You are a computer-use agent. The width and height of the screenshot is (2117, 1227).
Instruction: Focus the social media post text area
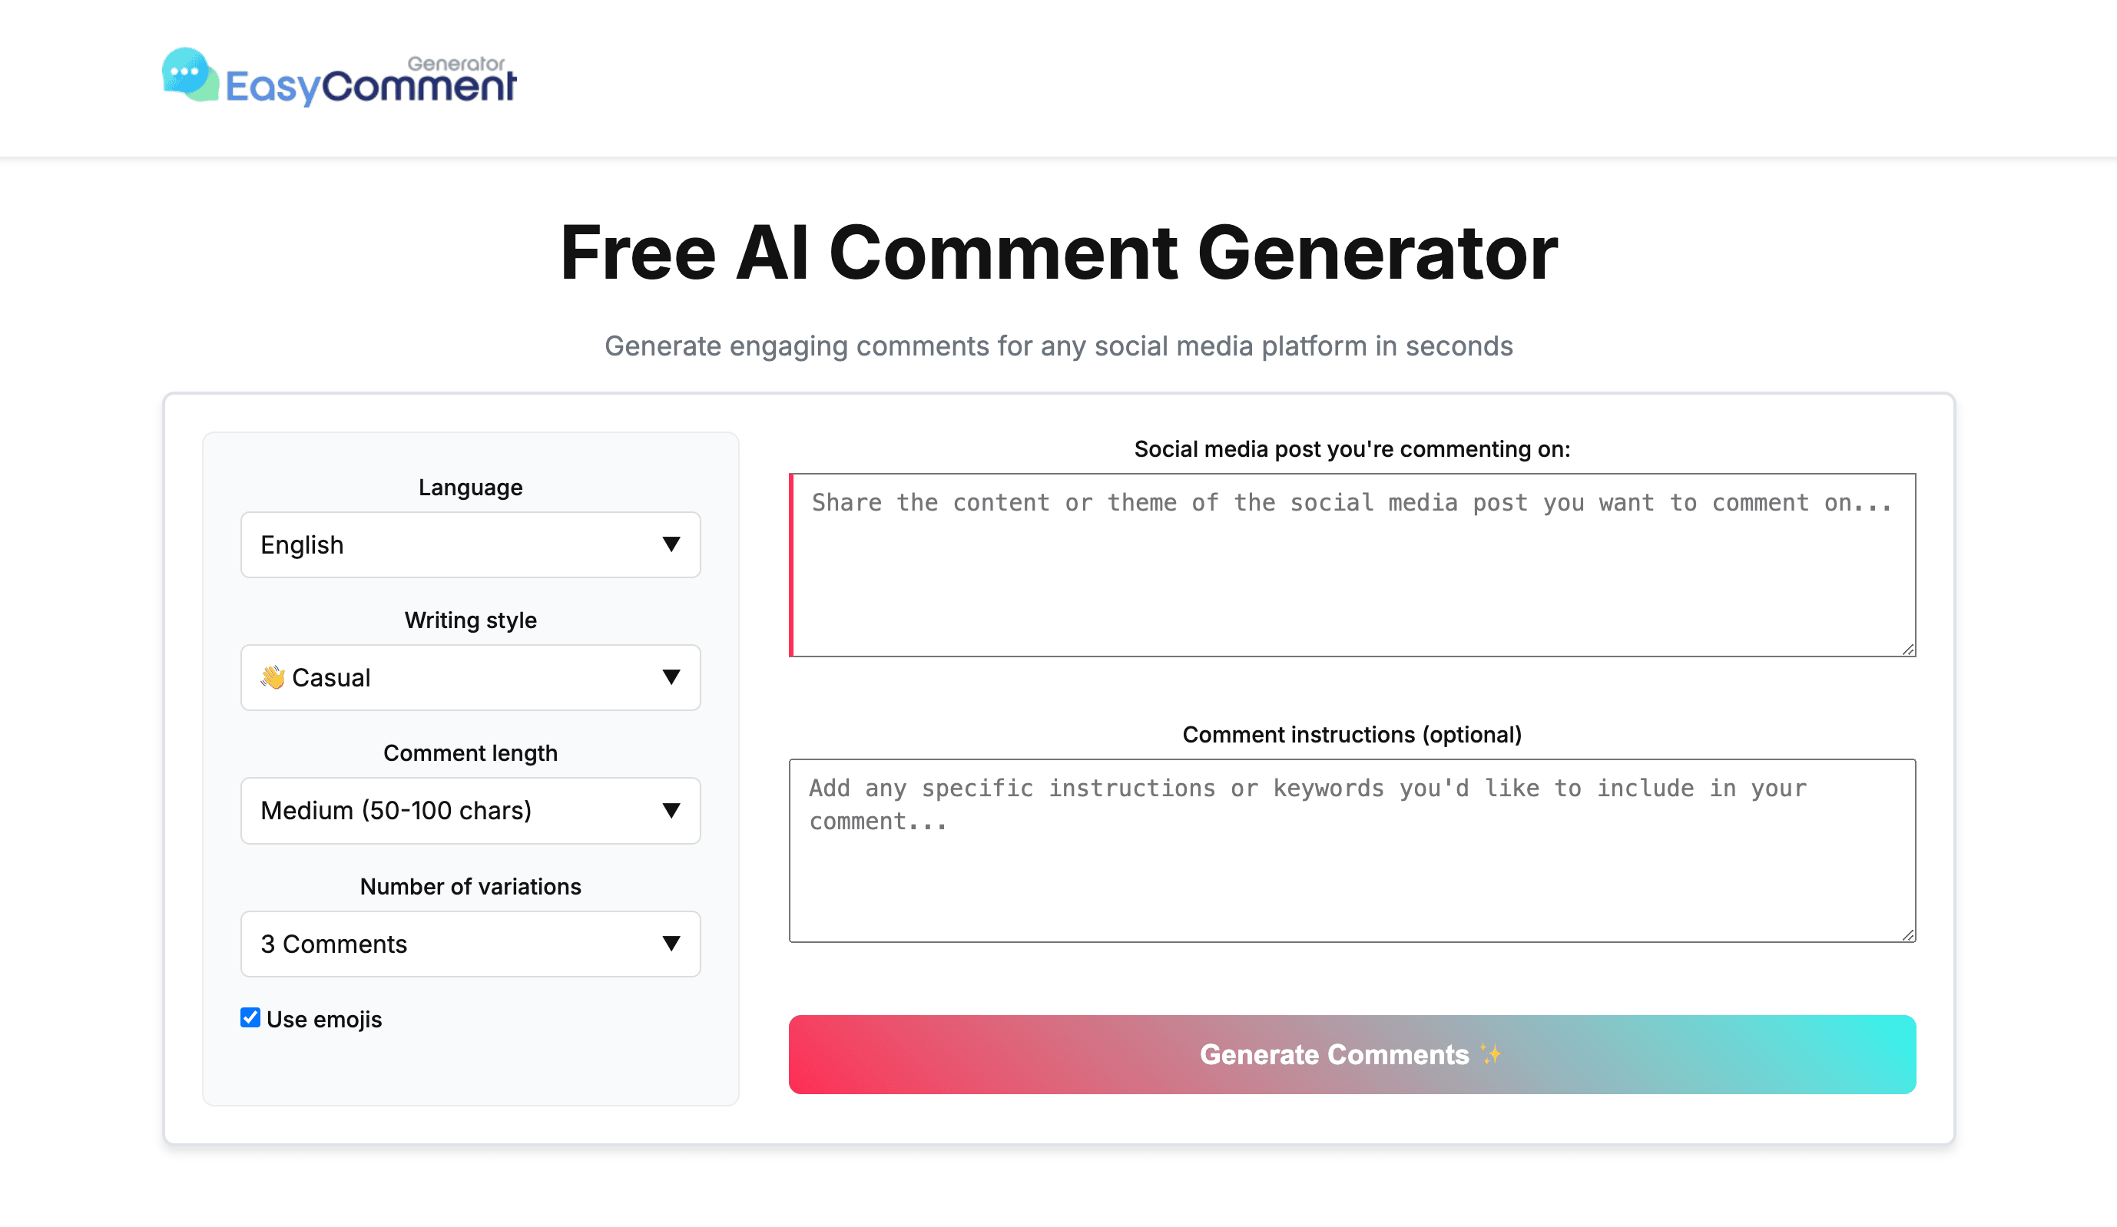(x=1353, y=580)
